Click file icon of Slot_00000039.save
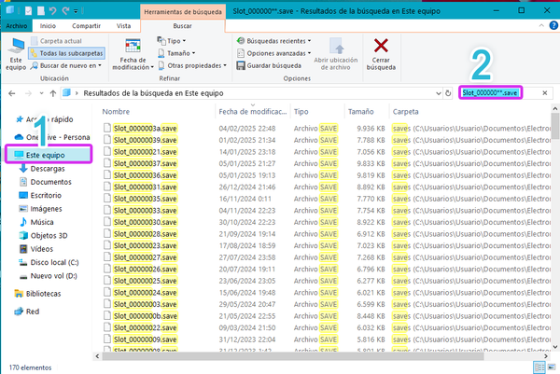The width and height of the screenshot is (560, 374). 107,140
